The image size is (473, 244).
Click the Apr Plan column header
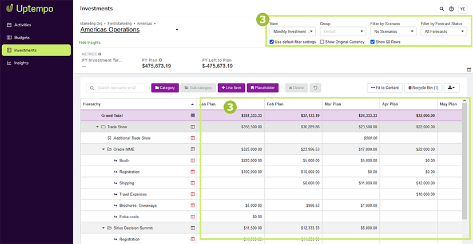[x=408, y=104]
